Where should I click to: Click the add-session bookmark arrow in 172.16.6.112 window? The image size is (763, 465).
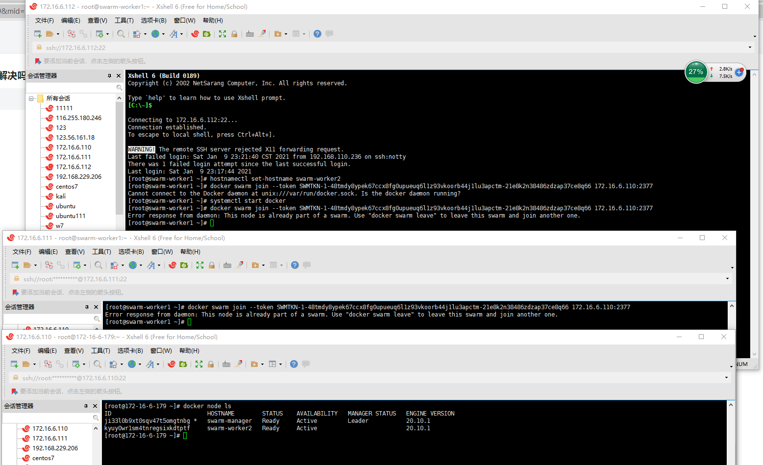coord(38,61)
